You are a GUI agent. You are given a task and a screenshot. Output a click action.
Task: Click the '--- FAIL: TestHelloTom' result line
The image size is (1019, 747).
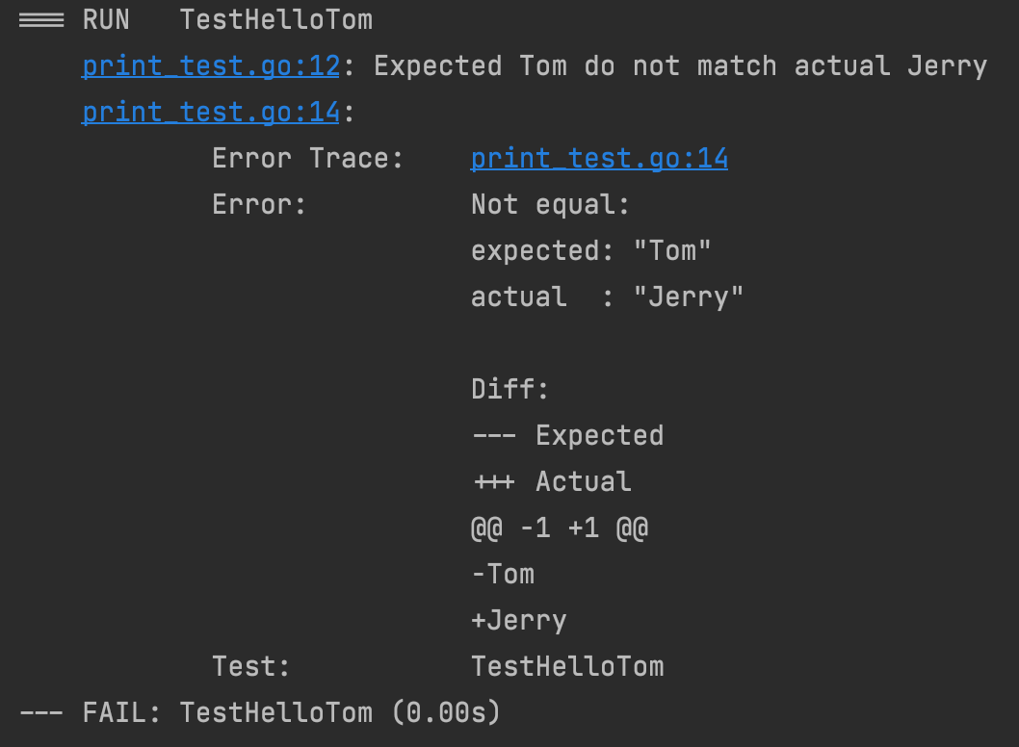pyautogui.click(x=259, y=712)
